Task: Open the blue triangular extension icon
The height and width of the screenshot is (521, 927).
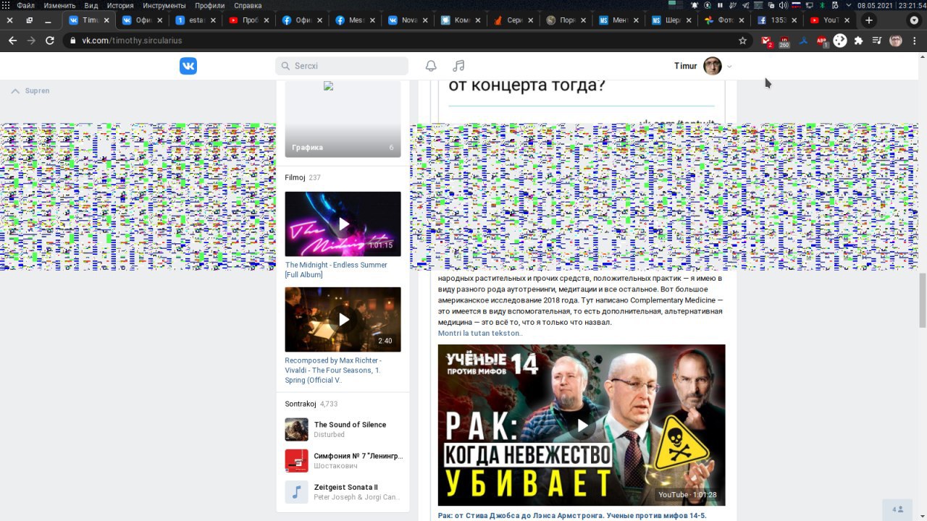Action: tap(803, 41)
